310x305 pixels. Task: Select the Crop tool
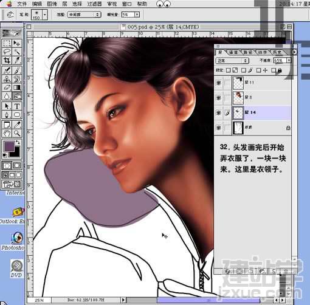(x=7, y=60)
